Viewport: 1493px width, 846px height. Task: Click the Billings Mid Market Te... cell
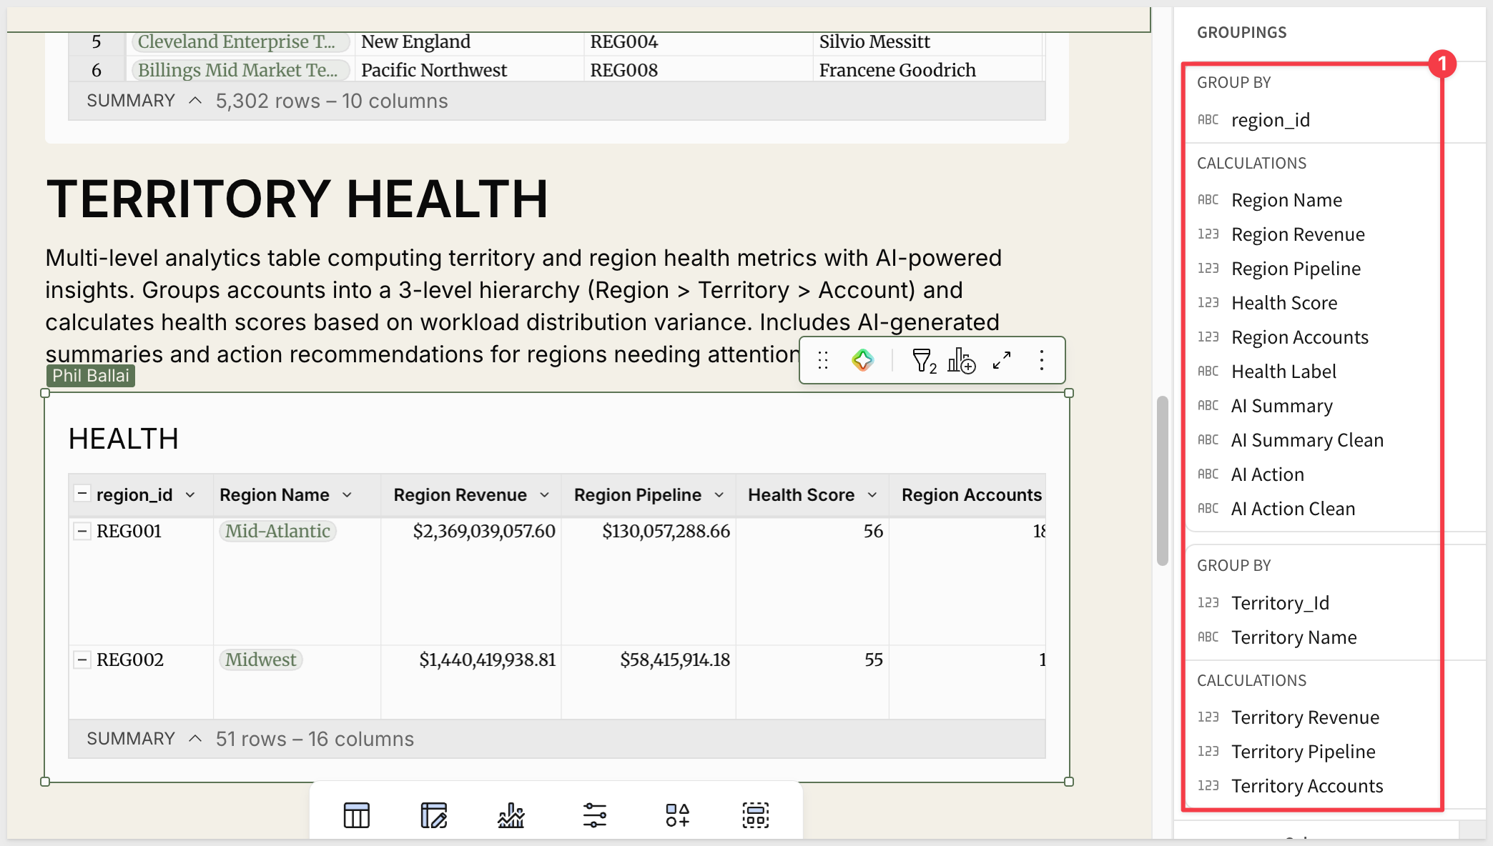pos(240,70)
